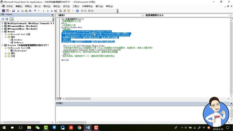Click the Insert UserForm toolbar icon
This screenshot has height=131, width=233.
tap(7, 11)
